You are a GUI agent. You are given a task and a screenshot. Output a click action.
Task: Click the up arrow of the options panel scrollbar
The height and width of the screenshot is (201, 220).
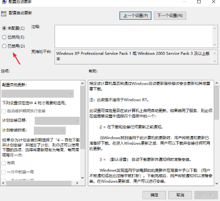click(82, 83)
